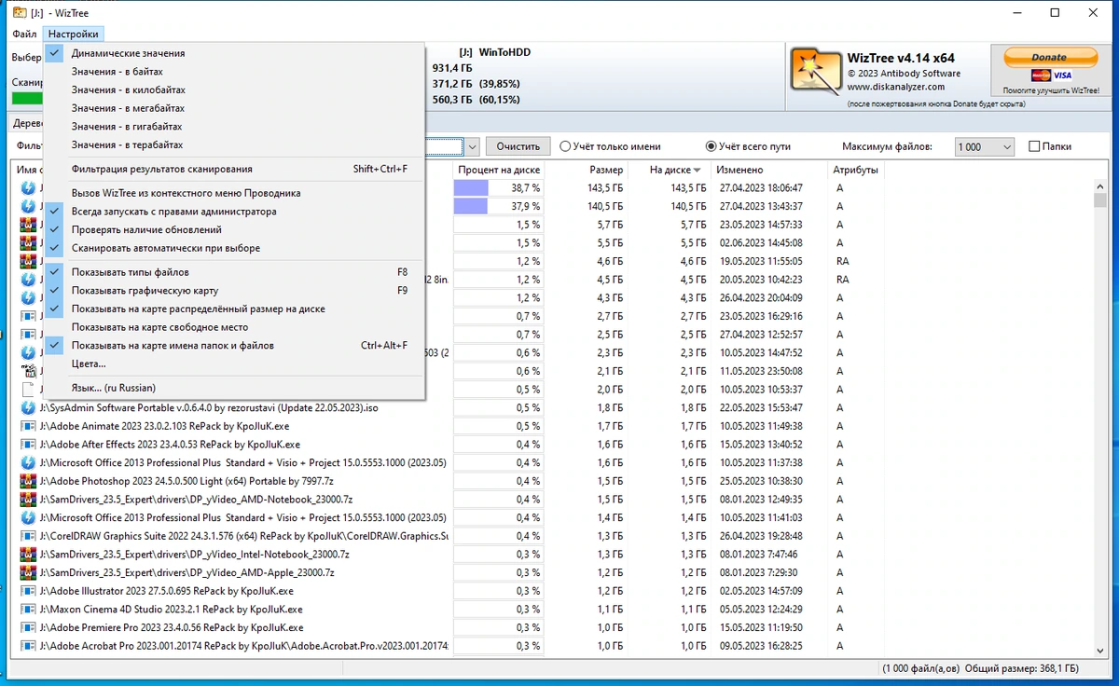Toggle Показывать графическую карту
Screen dimensions: 1119x686
pos(234,291)
